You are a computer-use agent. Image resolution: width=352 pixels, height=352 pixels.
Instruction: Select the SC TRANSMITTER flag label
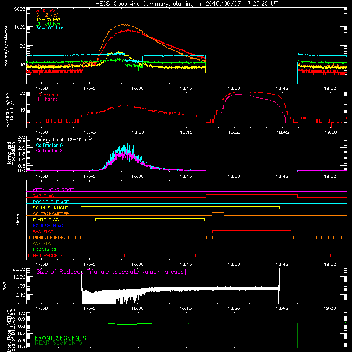[x=51, y=214]
